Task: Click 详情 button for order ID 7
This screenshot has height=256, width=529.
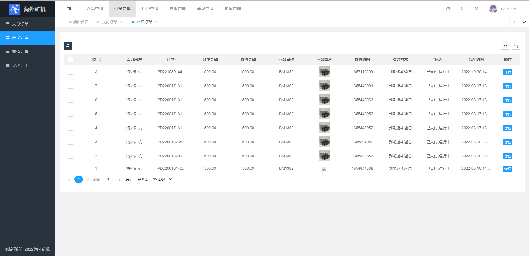Action: (x=508, y=86)
